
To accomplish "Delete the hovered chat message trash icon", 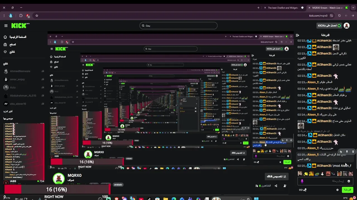I will tap(353, 152).
